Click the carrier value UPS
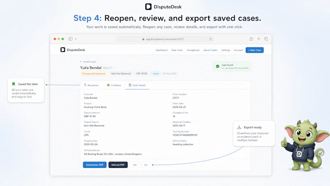The width and height of the screenshot is (330, 186). click(86, 135)
